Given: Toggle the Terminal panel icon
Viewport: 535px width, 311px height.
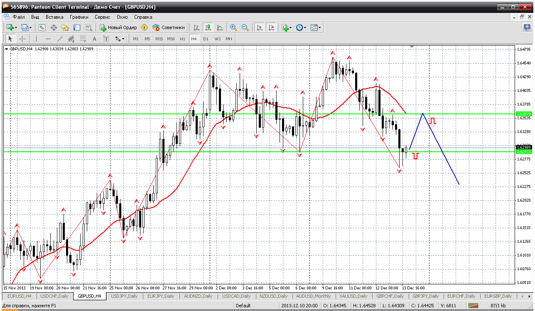Looking at the screenshot, I should coord(77,27).
